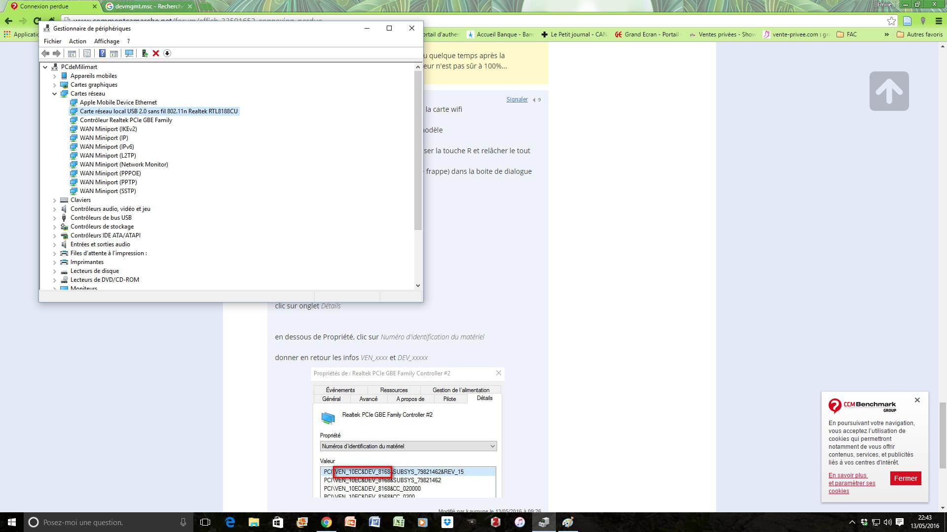Click the Device Manager scroll up arrow

coord(418,67)
